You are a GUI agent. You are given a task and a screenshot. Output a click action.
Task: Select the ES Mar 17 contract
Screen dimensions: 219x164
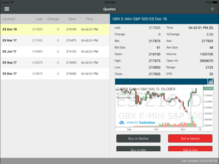(55, 40)
